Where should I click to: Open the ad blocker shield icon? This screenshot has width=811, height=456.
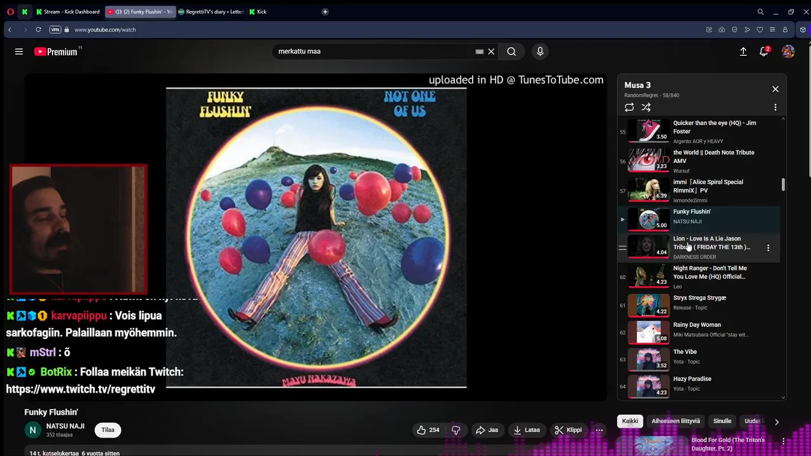(x=734, y=30)
